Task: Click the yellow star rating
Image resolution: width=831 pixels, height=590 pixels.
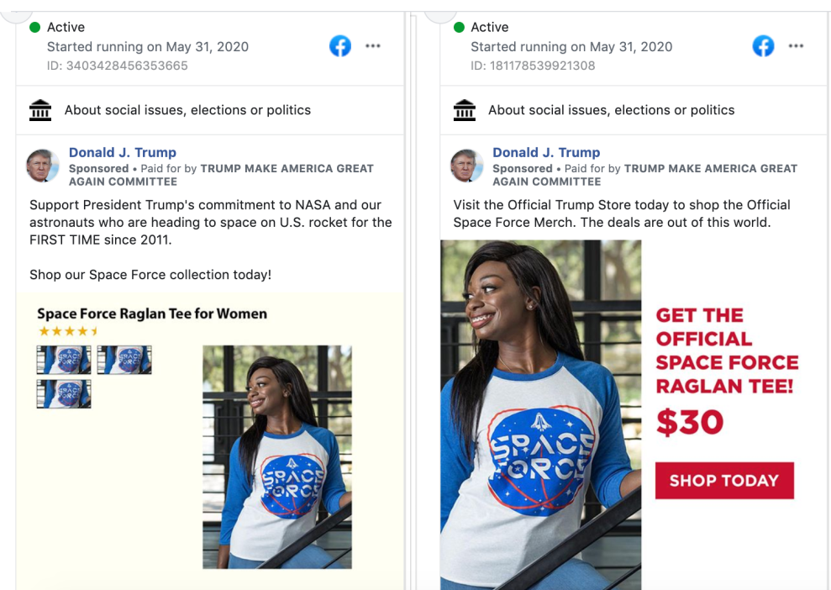Action: [x=69, y=331]
